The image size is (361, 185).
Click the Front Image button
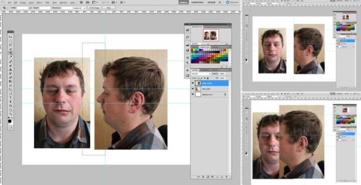pyautogui.click(x=94, y=8)
